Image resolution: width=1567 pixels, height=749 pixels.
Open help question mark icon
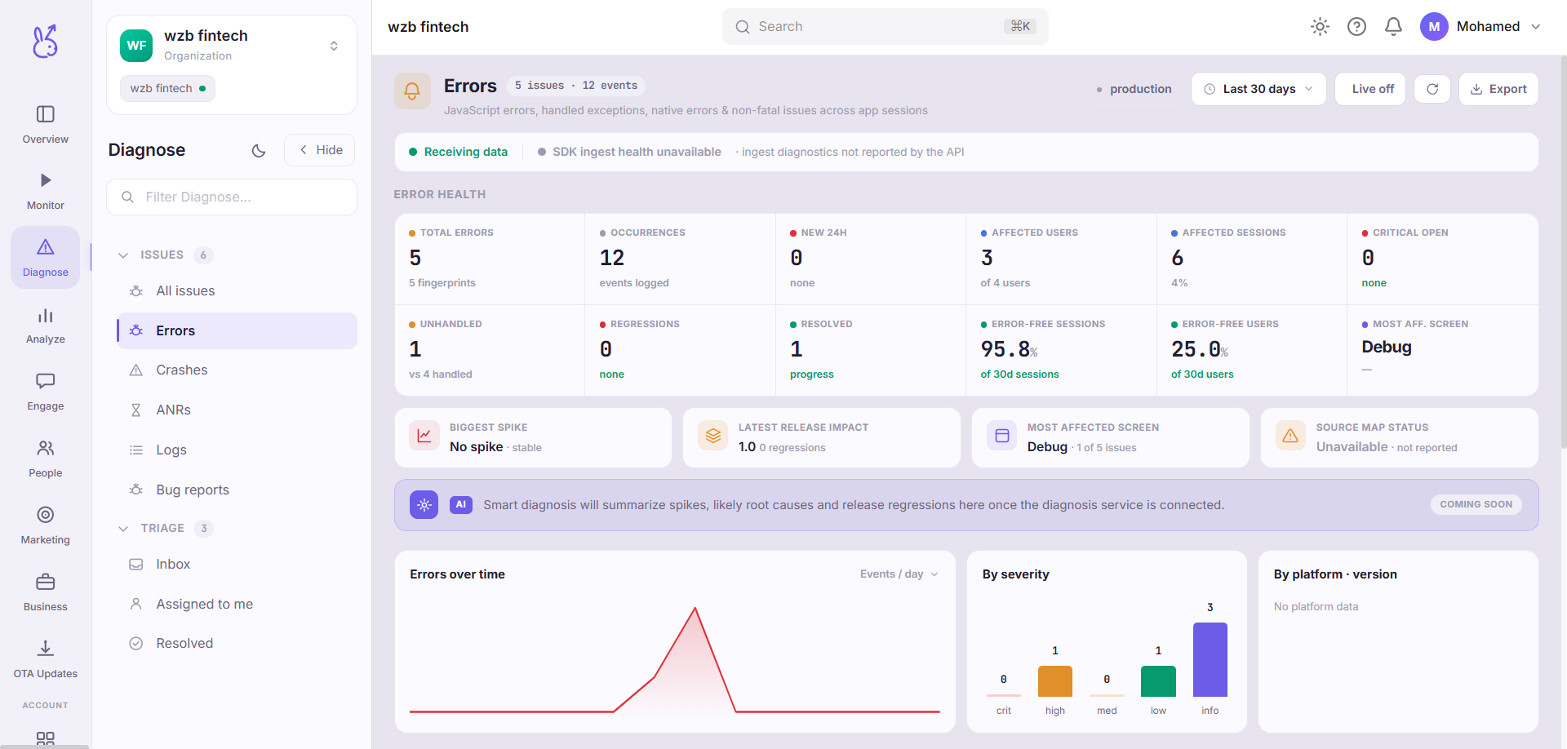(x=1356, y=27)
